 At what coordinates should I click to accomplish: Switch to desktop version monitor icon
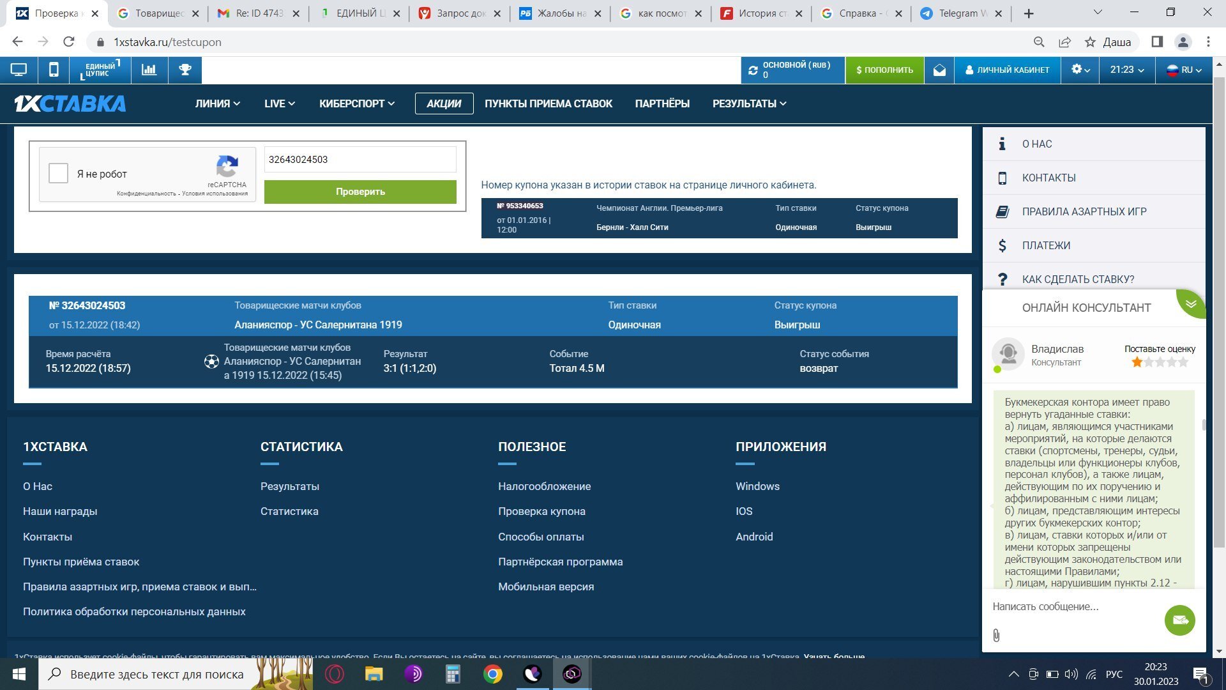19,70
